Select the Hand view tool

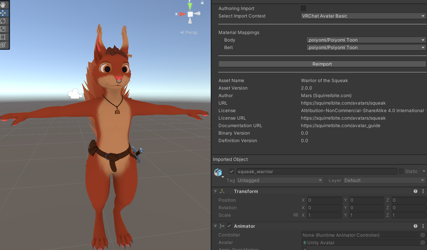tap(3, 5)
